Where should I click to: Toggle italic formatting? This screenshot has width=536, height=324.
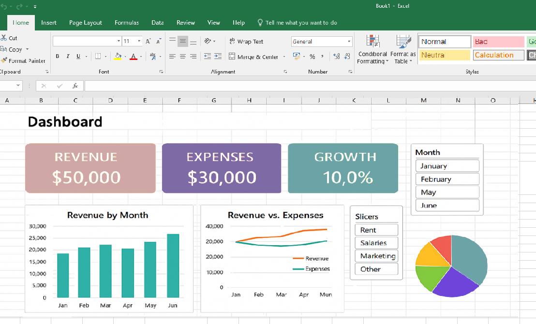[x=68, y=56]
